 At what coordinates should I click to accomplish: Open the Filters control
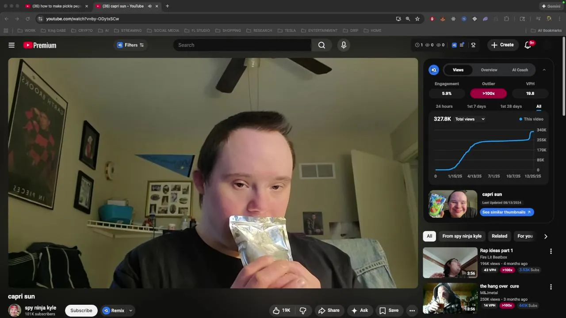(x=130, y=45)
